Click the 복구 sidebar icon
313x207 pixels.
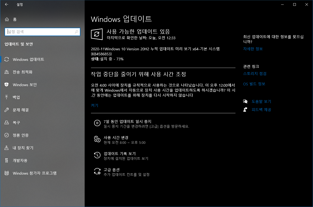pyautogui.click(x=7, y=122)
